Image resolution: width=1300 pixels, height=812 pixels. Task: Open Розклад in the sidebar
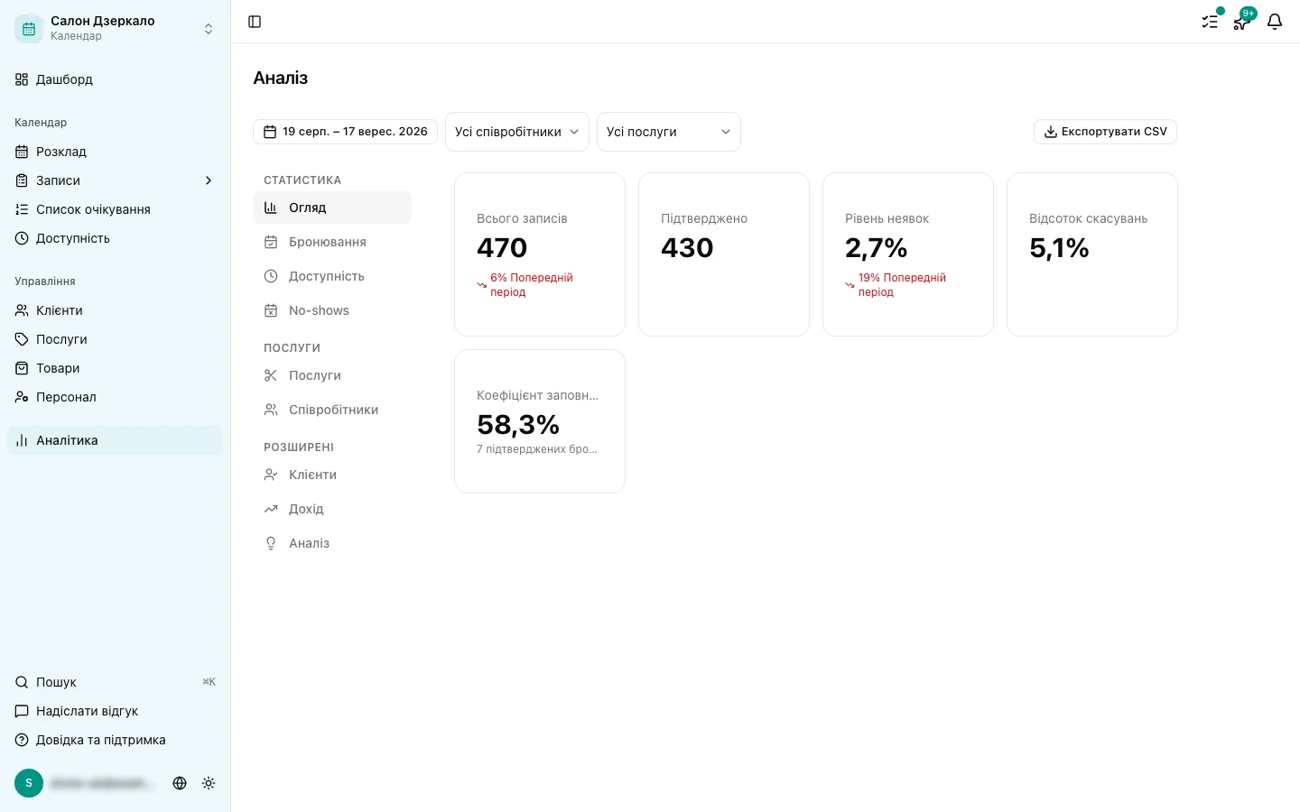point(115,152)
